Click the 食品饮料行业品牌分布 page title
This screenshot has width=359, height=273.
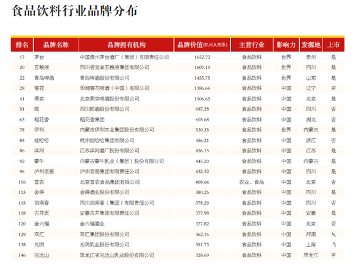(x=74, y=11)
